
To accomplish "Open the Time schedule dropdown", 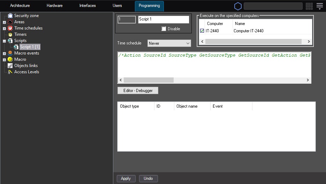I will [169, 43].
